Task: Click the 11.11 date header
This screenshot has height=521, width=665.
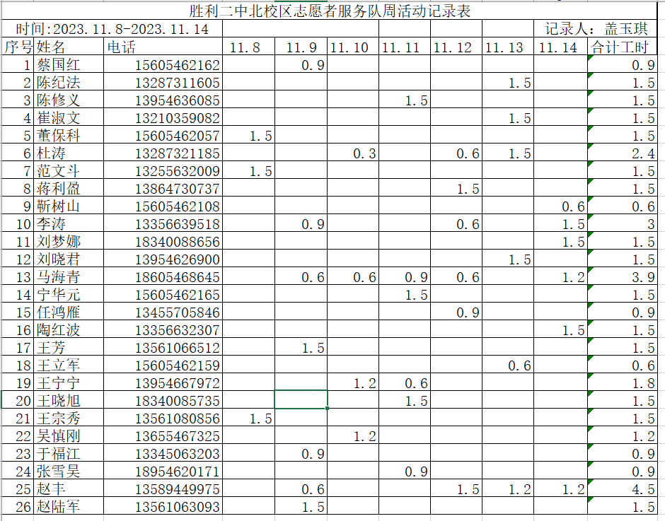Action: point(405,47)
